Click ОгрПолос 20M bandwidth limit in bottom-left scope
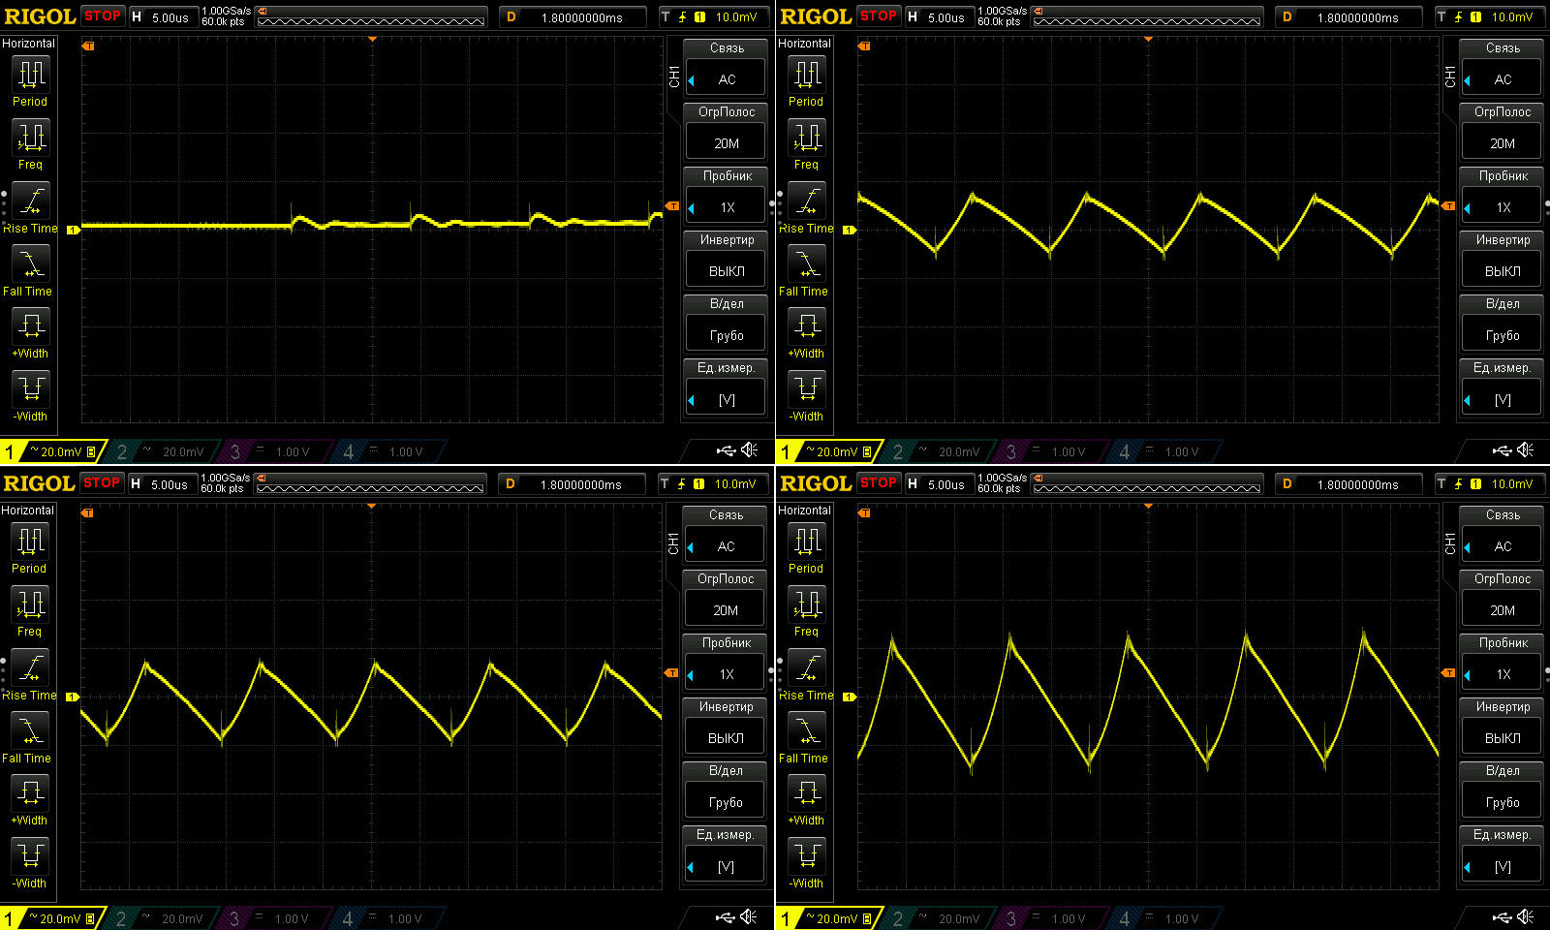 click(726, 610)
